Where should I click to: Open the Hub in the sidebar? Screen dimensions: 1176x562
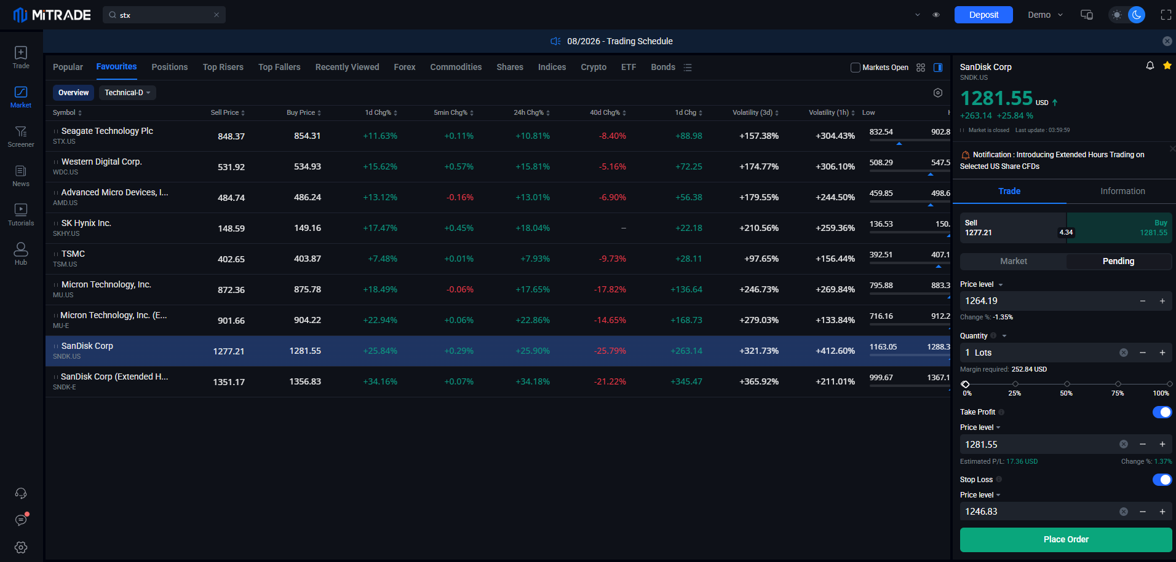click(21, 254)
